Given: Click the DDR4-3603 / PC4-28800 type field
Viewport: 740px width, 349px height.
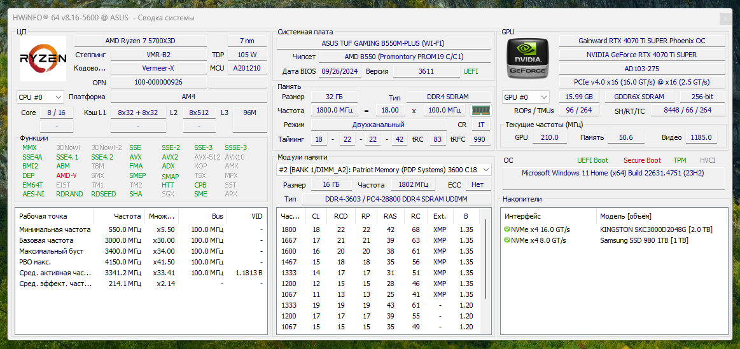Looking at the screenshot, I should click(396, 199).
